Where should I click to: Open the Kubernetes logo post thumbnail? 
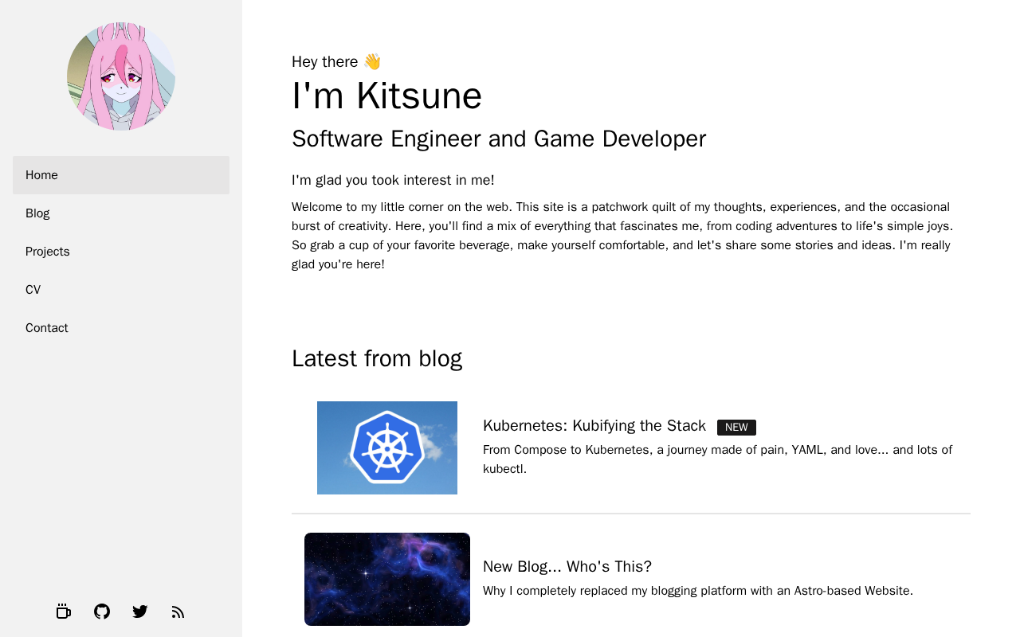pyautogui.click(x=387, y=447)
